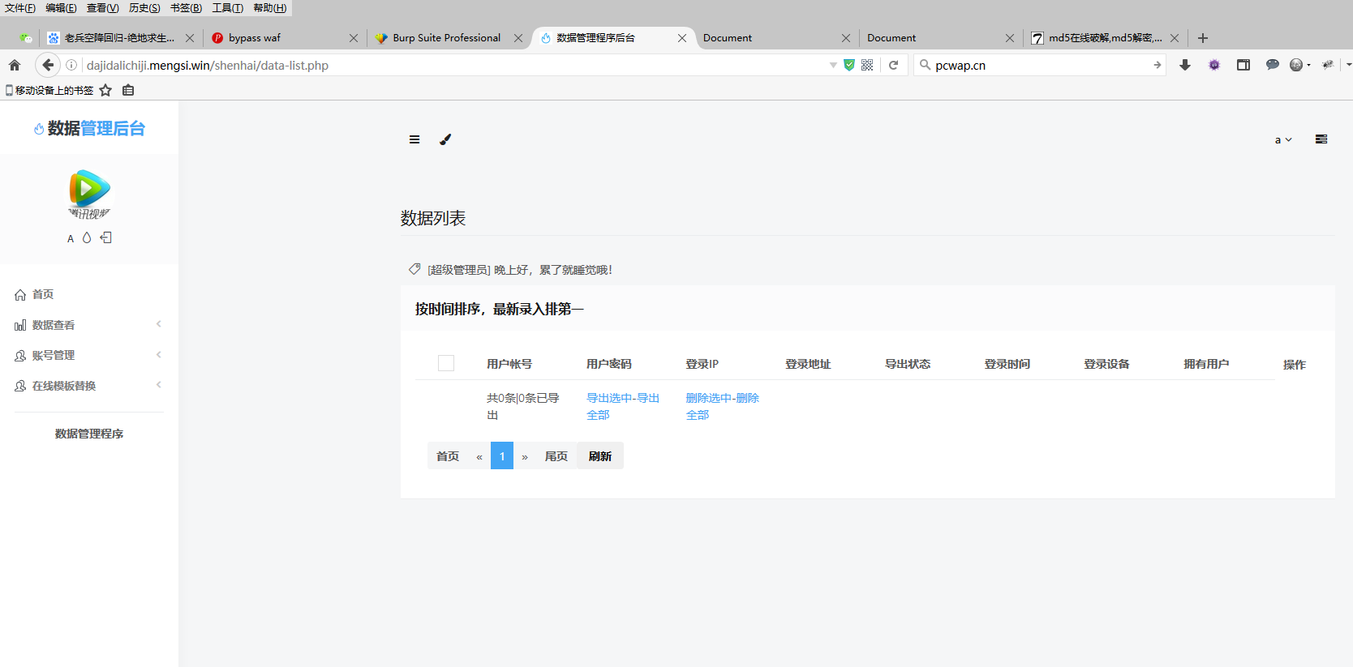Click the speech bubble chat icon
The image size is (1353, 667).
coord(1273,65)
